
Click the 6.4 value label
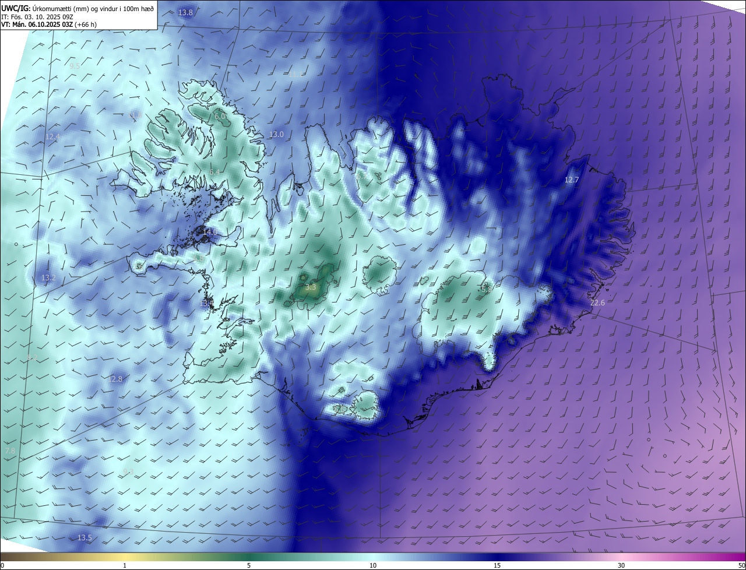pos(214,173)
